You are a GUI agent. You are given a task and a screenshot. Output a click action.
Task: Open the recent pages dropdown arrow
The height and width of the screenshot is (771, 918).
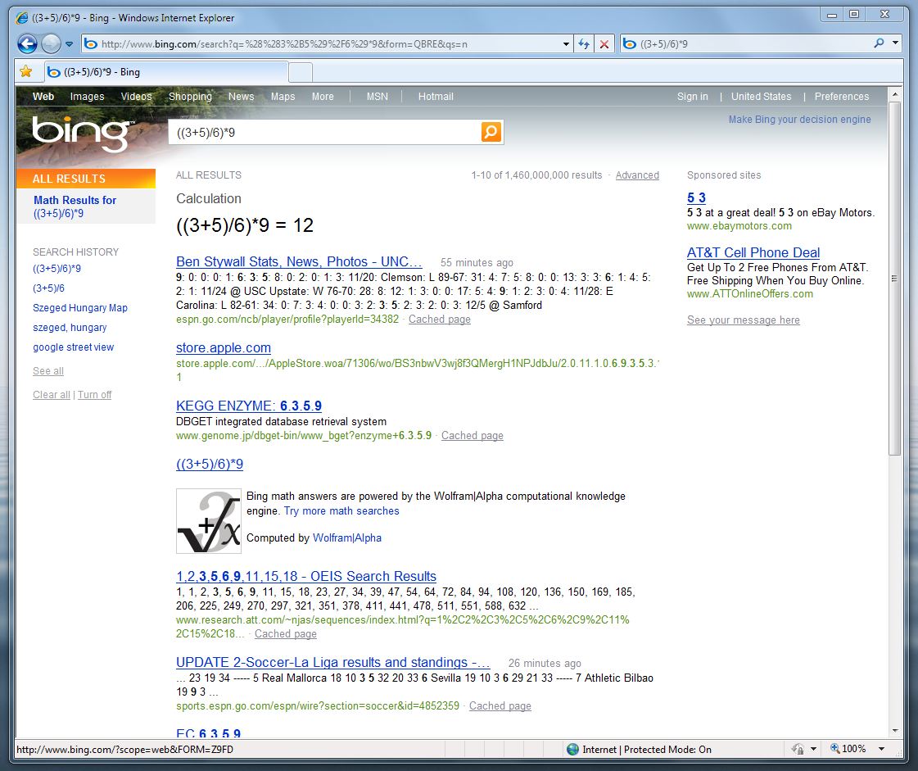point(69,44)
